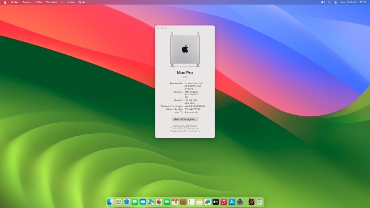Open the volume control in menu bar
This screenshot has width=370, height=208.
[323, 2]
